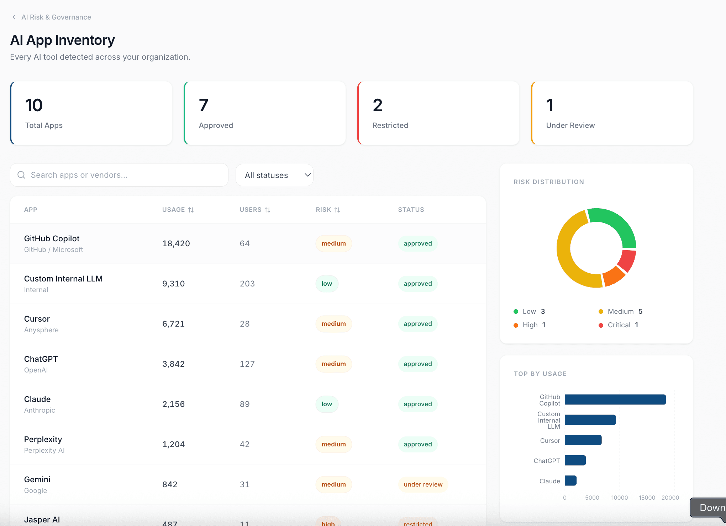Click the under review badge for Gemini
Viewport: 726px width, 526px height.
(423, 484)
